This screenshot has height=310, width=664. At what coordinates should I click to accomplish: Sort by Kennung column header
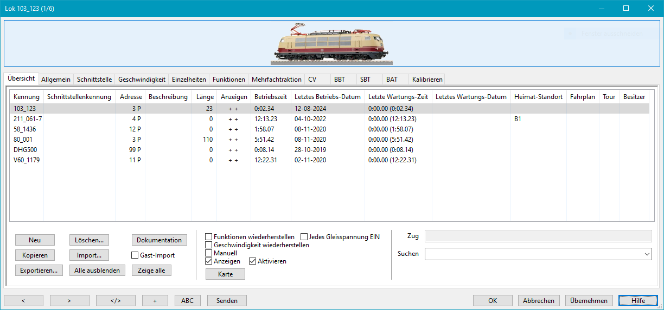(x=27, y=97)
